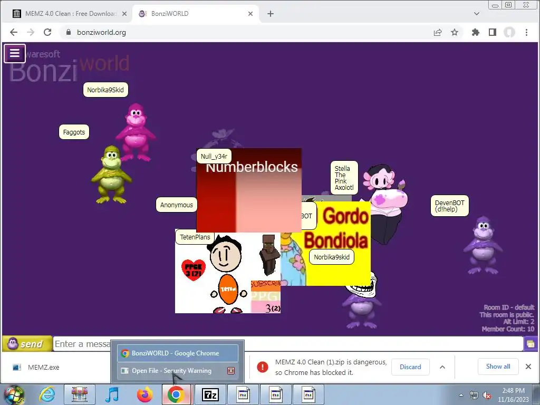Launch Firefox from the taskbar
Image resolution: width=540 pixels, height=405 pixels.
coord(144,394)
